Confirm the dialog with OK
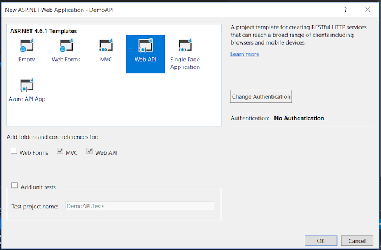The height and width of the screenshot is (250, 381). (x=321, y=240)
